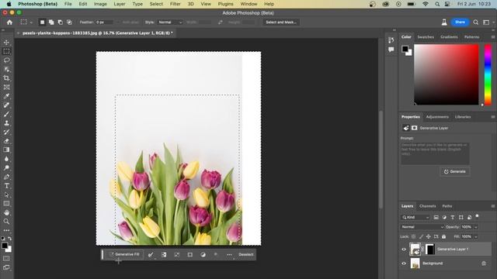This screenshot has height=279, width=497.
Task: Select the Pen tool
Action: tap(6, 177)
